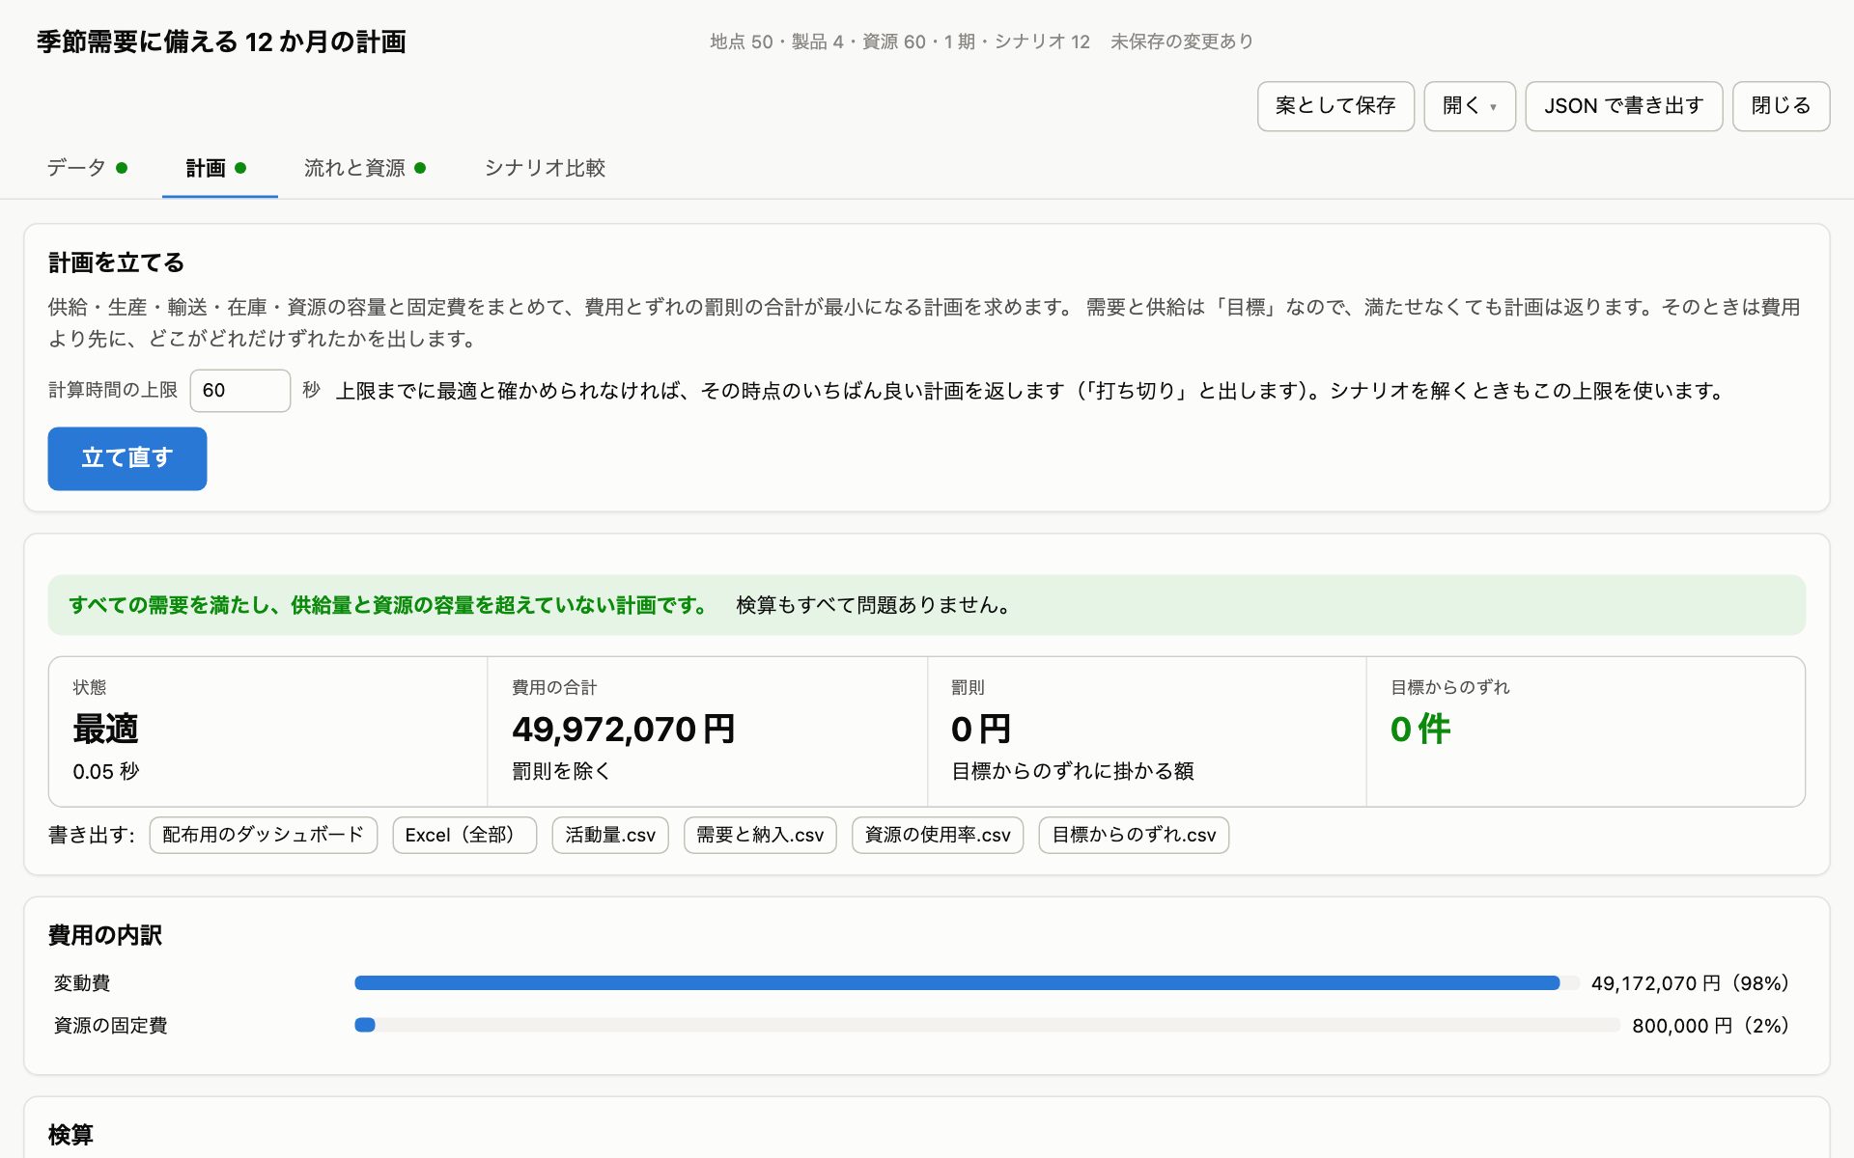
Task: Click the 0.05 秒 solve time text
Action: click(106, 772)
